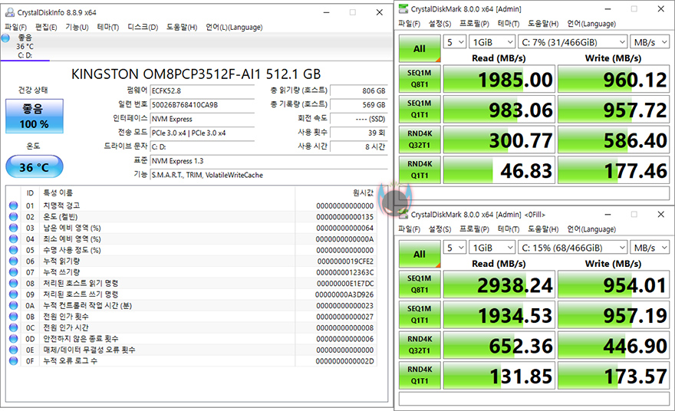Open MB/s unit dropdown in 7% CrystalDiskMark window
675x411 pixels.
coord(650,42)
